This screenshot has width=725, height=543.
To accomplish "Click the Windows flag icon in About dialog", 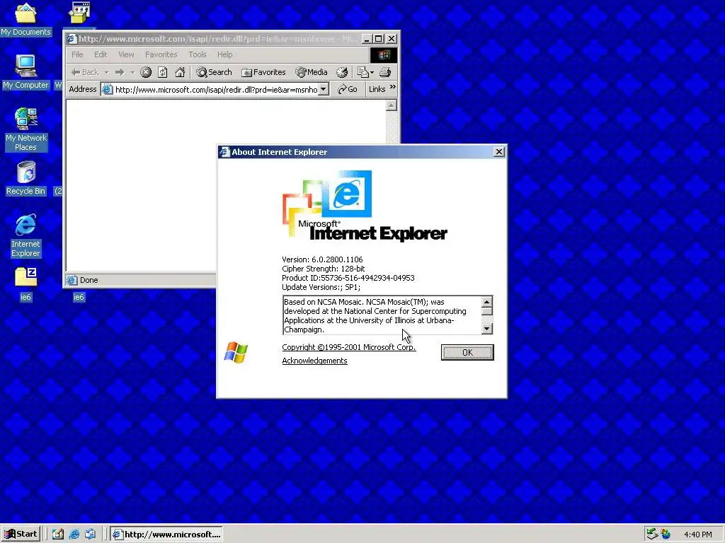I will pyautogui.click(x=236, y=353).
